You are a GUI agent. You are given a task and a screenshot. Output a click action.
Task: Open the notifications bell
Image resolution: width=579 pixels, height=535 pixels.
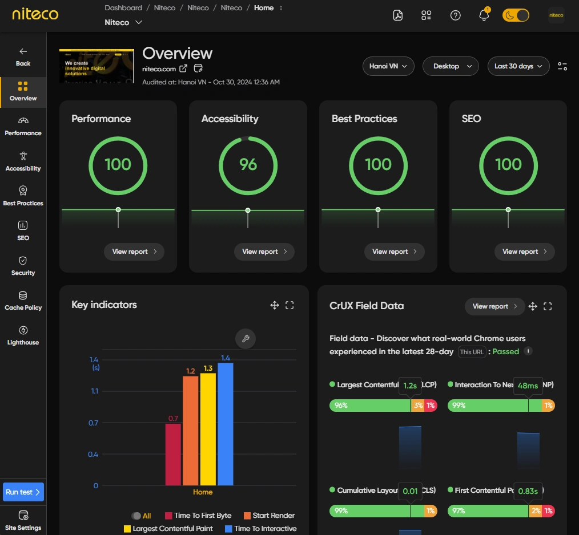click(484, 15)
